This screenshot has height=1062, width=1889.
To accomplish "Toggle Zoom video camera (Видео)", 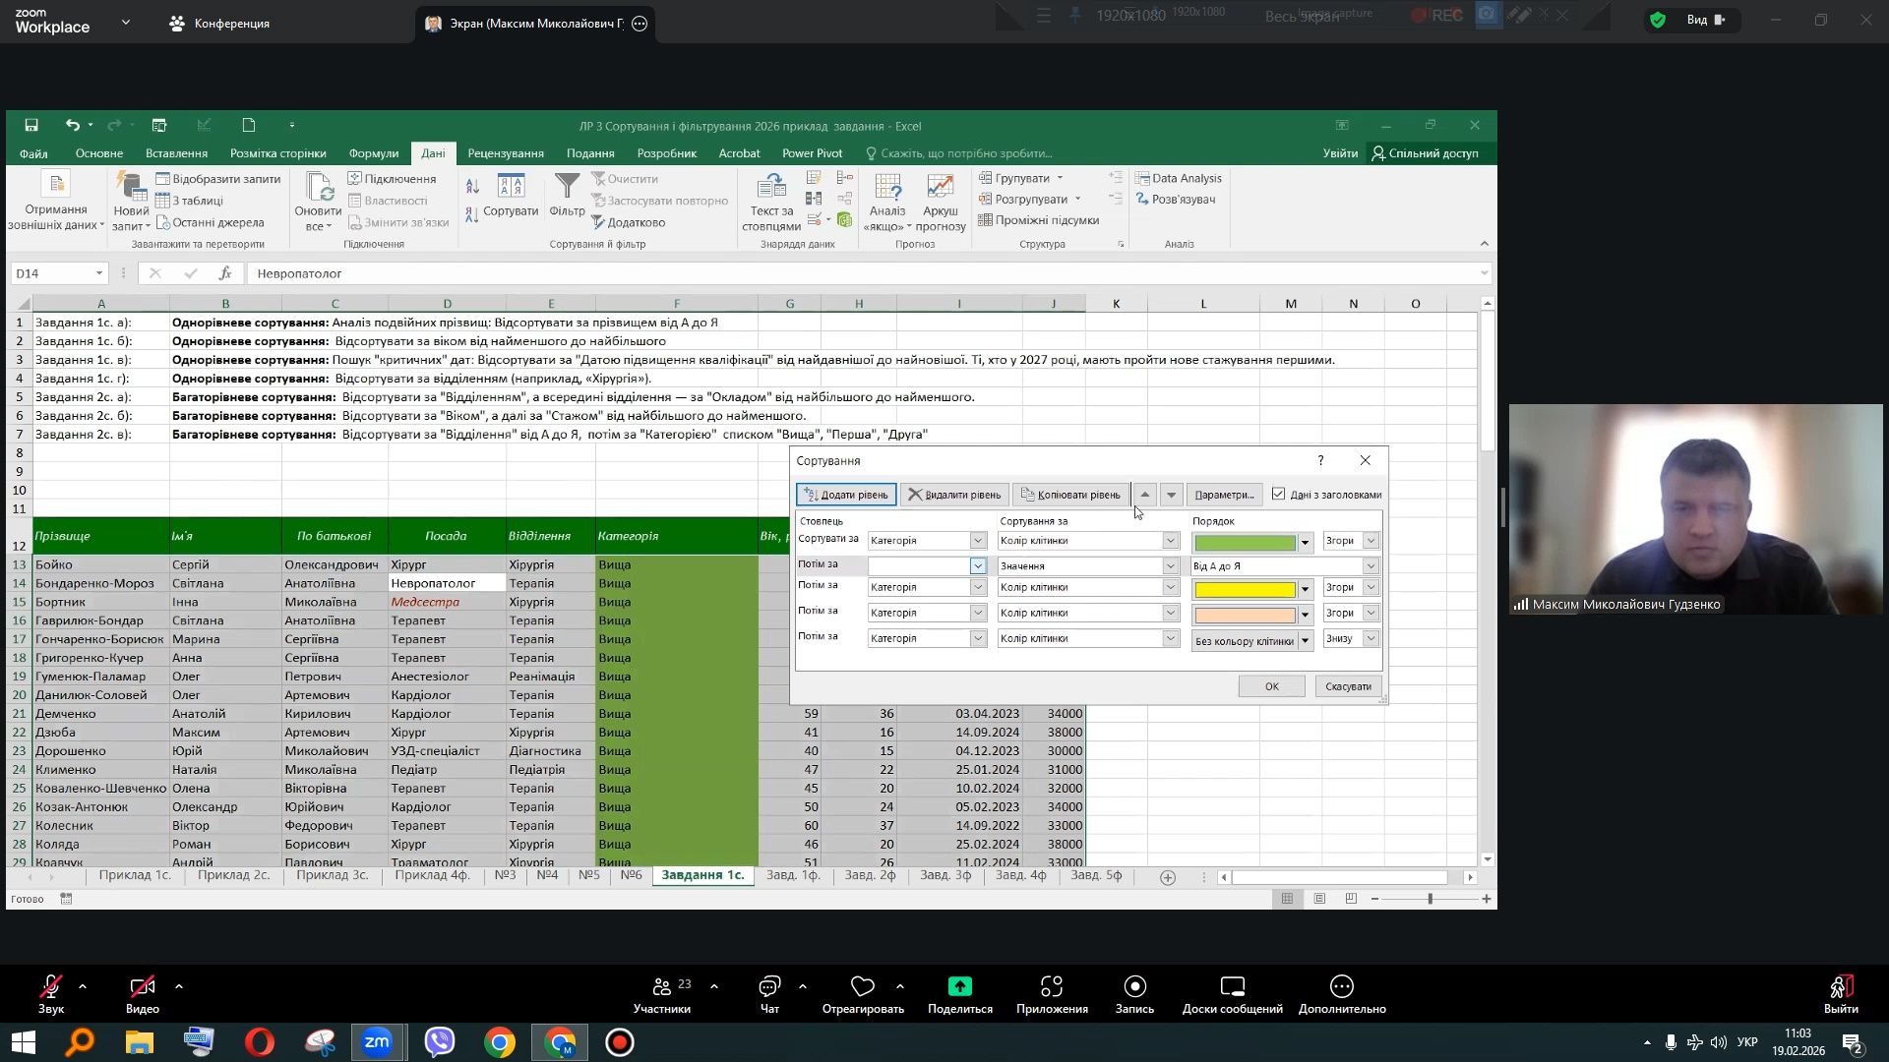I will (143, 986).
